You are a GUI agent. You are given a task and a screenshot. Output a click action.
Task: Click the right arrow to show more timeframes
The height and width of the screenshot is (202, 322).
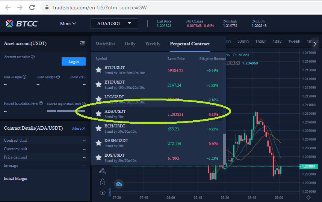click(x=315, y=44)
